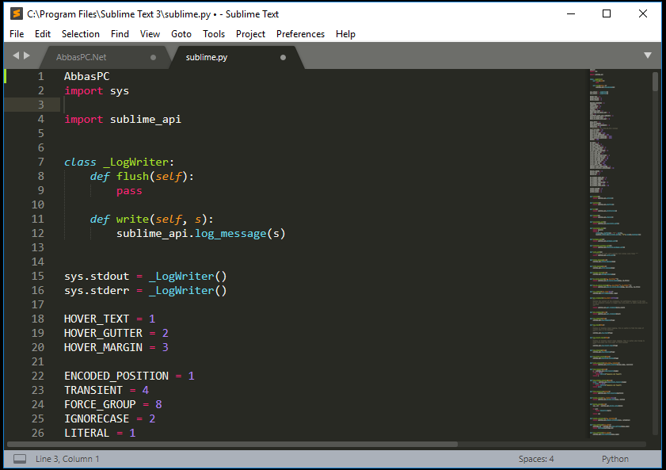
Task: Click the Line 3, Column 1 status text
Action: click(67, 459)
